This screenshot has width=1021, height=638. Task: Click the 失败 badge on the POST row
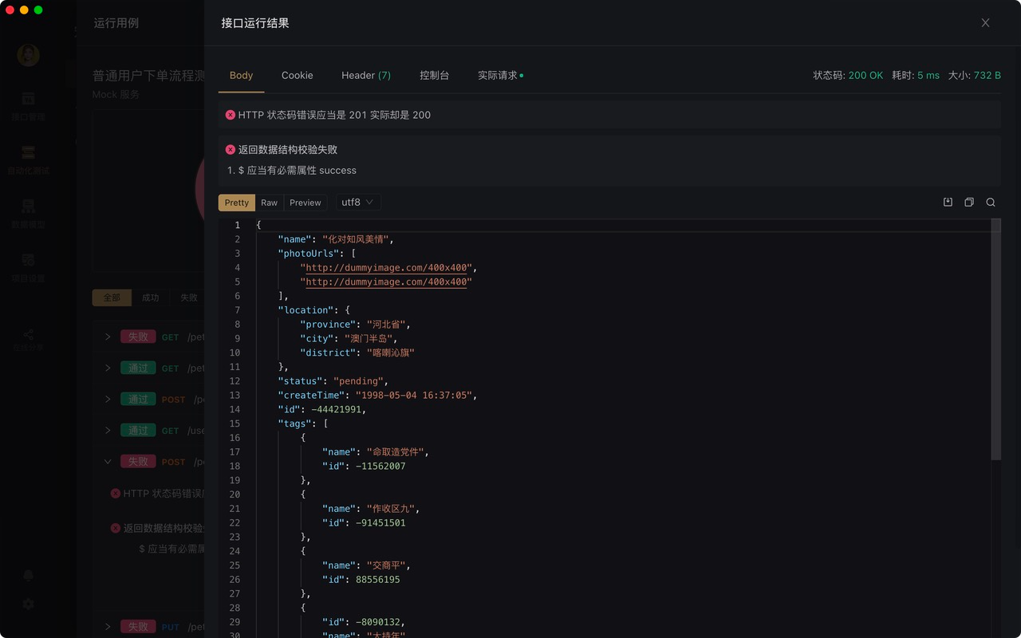click(138, 461)
